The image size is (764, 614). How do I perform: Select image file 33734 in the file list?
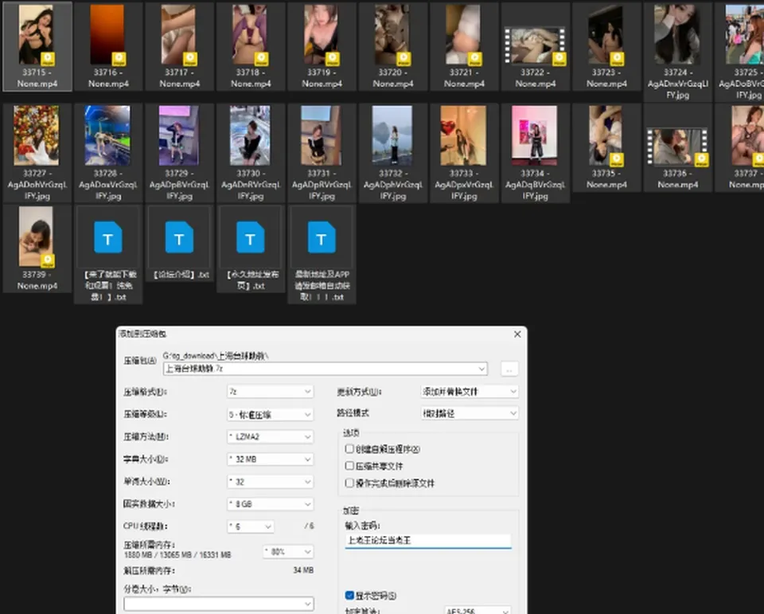coord(535,153)
